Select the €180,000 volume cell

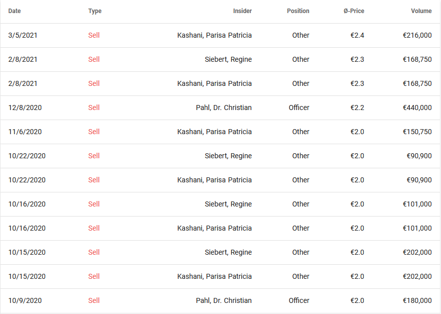click(417, 300)
